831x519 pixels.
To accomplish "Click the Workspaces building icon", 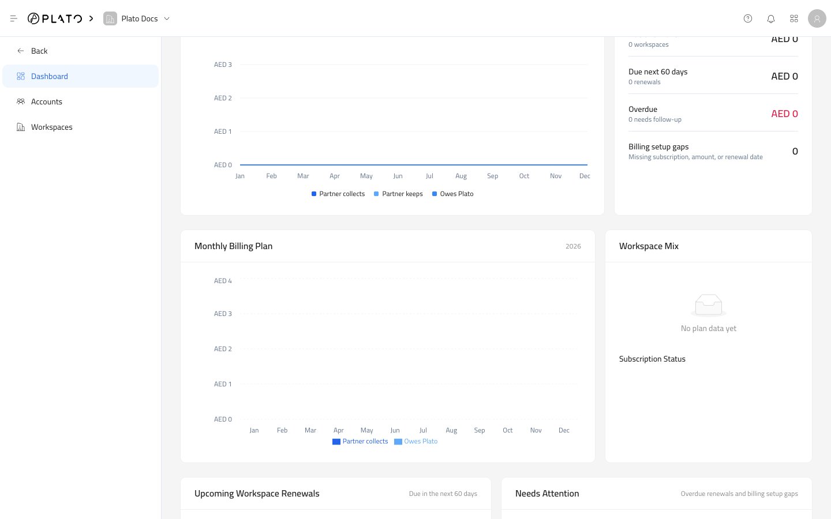I will (21, 127).
